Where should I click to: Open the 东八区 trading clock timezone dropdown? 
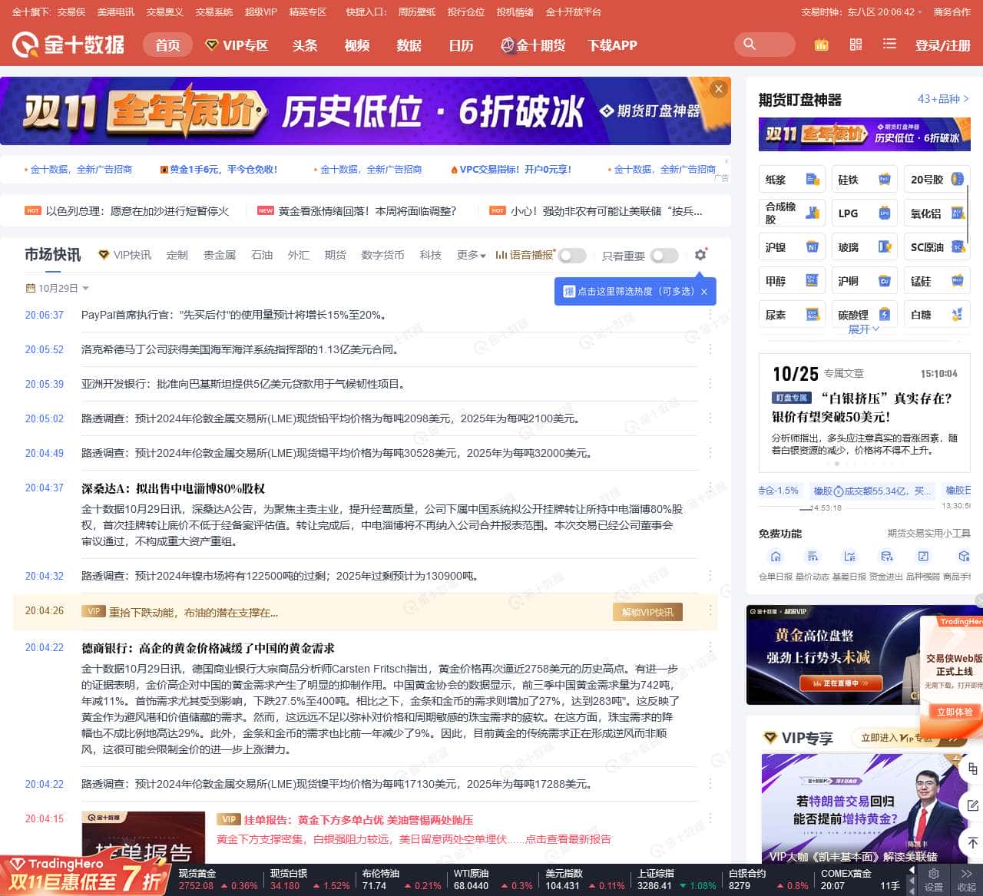pyautogui.click(x=885, y=12)
